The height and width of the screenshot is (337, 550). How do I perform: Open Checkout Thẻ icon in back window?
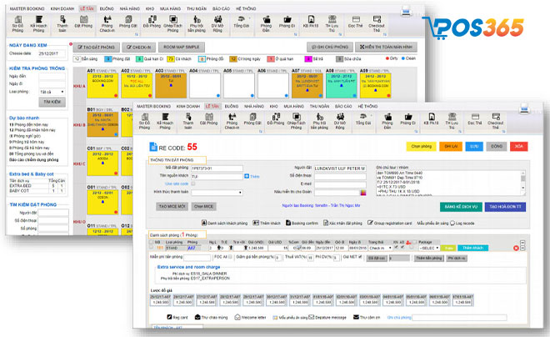tap(377, 19)
